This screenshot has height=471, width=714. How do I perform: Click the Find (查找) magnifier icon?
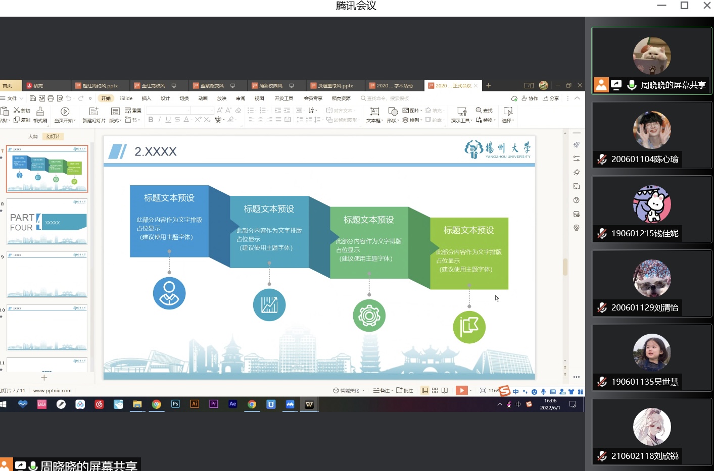[x=479, y=110]
